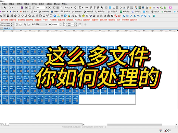Select portrait page orientation
This screenshot has height=133, width=178.
pos(17,25)
